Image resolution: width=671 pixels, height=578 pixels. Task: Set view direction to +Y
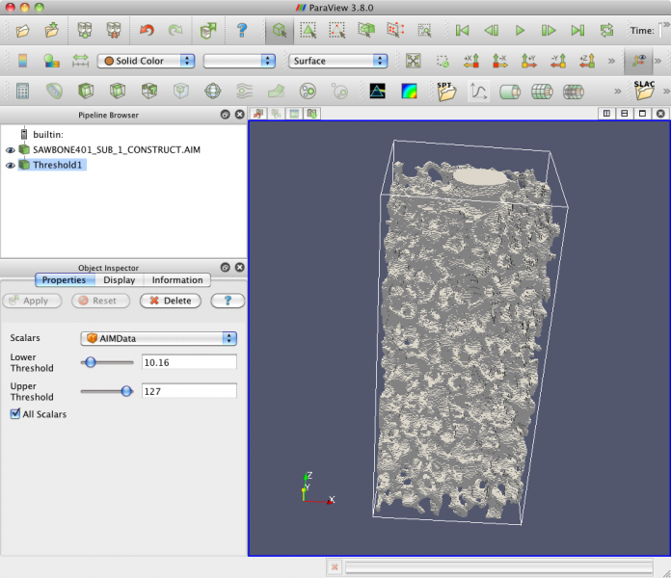(x=529, y=61)
